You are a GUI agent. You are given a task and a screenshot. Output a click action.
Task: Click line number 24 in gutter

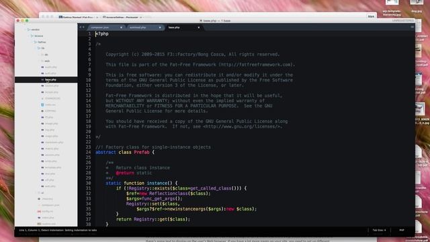pos(88,153)
